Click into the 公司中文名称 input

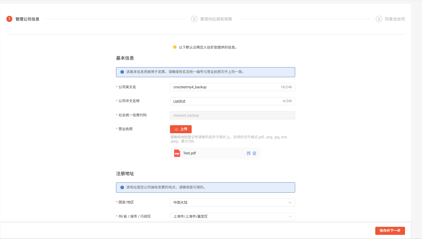tap(225, 101)
